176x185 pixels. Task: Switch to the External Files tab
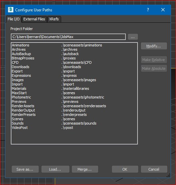(34, 19)
